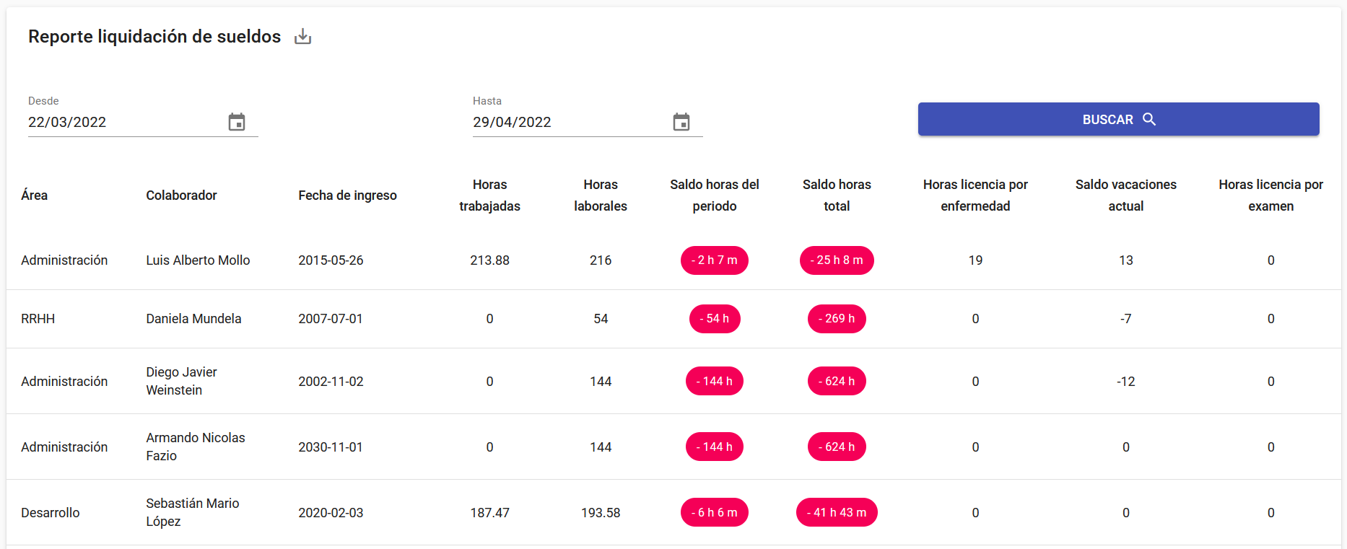Image resolution: width=1347 pixels, height=549 pixels.
Task: Click the -6 h 6 m badge
Action: [x=714, y=512]
